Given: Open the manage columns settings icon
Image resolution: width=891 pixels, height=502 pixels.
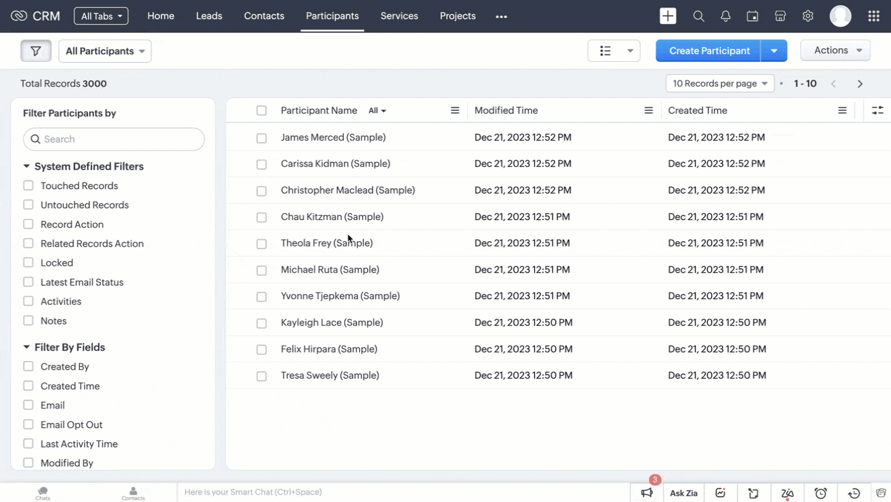Looking at the screenshot, I should 877,111.
